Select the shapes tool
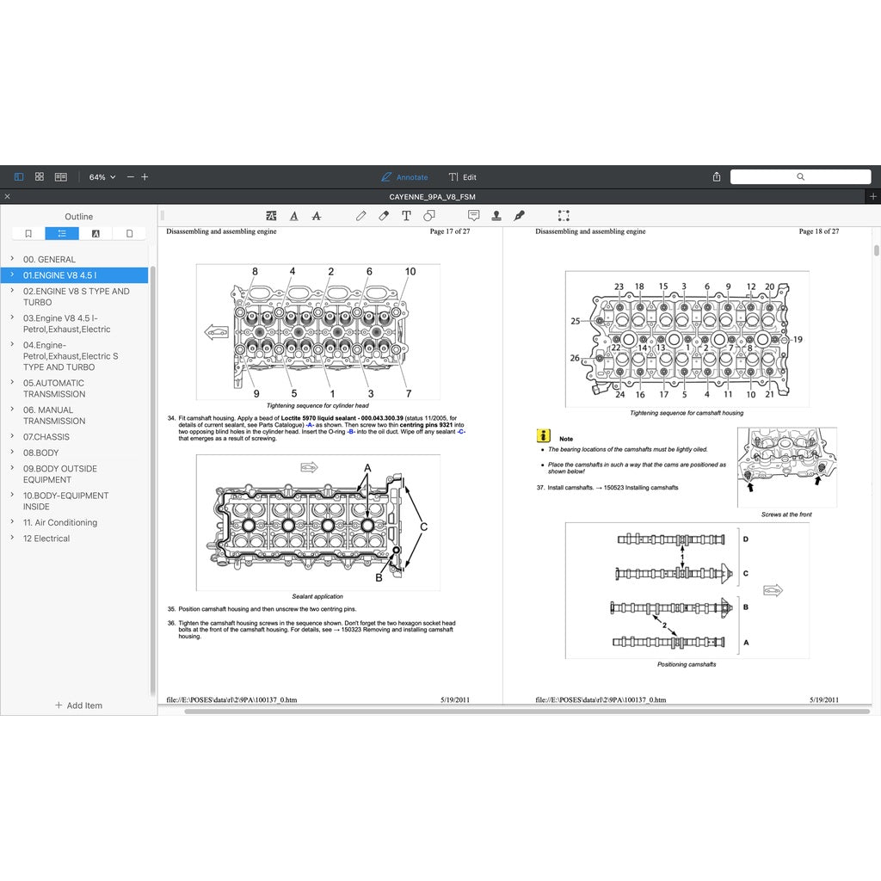 pyautogui.click(x=429, y=216)
